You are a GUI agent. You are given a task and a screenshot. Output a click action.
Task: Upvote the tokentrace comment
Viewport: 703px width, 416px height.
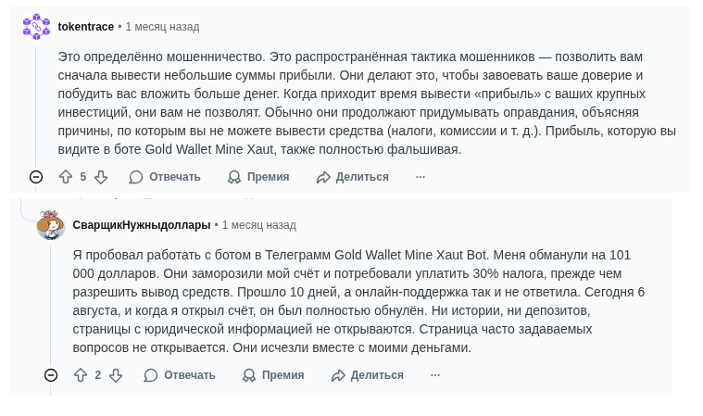point(66,177)
